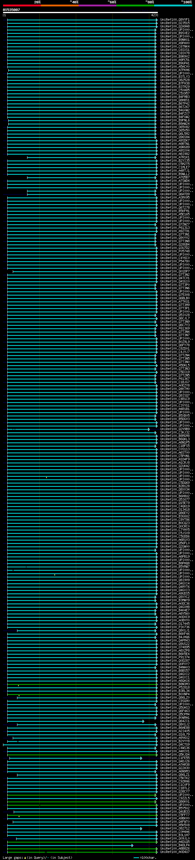Click hit UniRef100_C3YYG1
Viewport: 195px width, 860px height.
175,406
